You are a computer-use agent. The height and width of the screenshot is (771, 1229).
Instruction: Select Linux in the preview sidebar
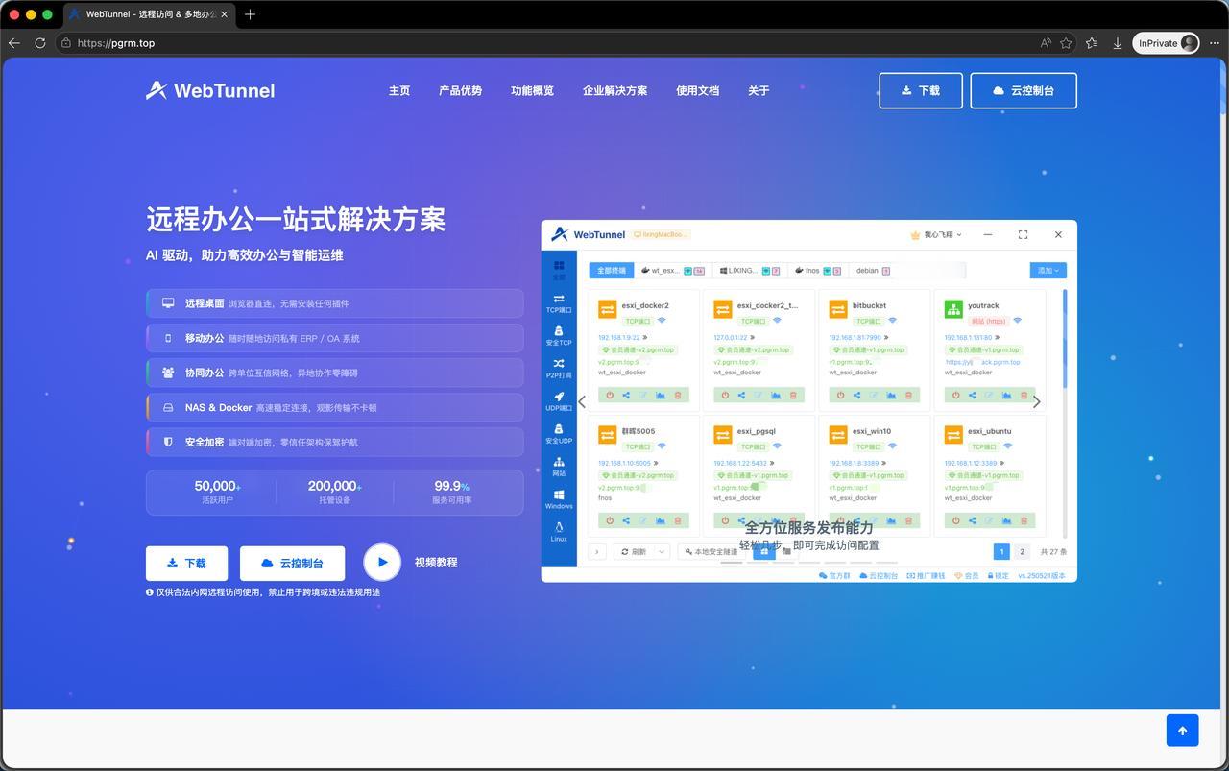pyautogui.click(x=559, y=532)
